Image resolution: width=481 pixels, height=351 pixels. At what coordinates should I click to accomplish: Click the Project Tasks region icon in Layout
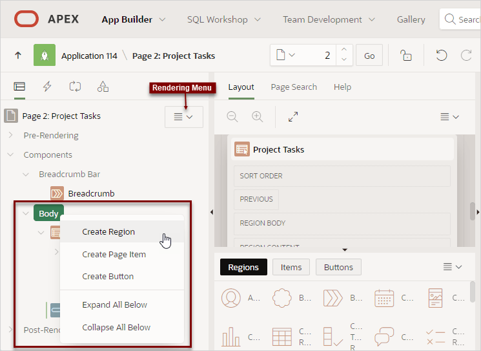[x=242, y=149]
